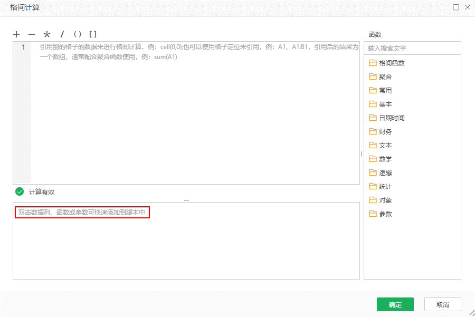Click the 聚合 folder icon

click(373, 76)
